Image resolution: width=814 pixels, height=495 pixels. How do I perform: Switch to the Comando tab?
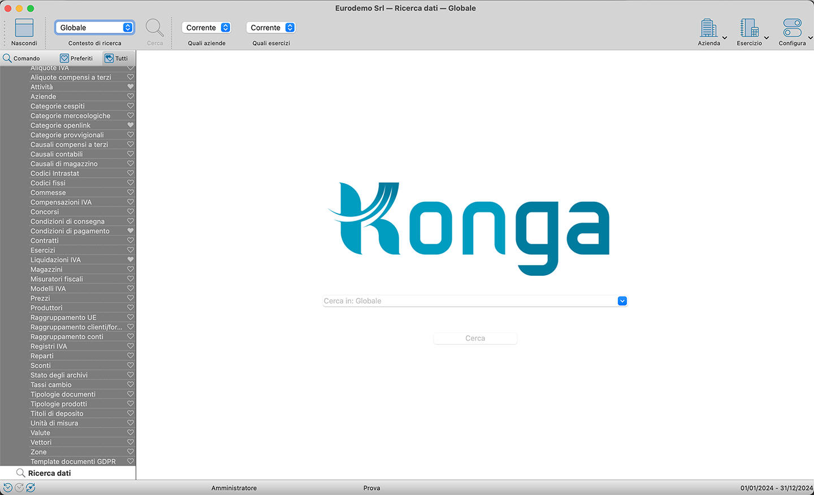pyautogui.click(x=21, y=58)
